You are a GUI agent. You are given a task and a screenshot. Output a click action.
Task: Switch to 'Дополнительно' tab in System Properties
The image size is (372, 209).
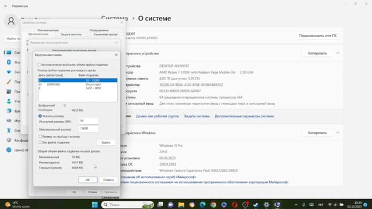(38, 34)
